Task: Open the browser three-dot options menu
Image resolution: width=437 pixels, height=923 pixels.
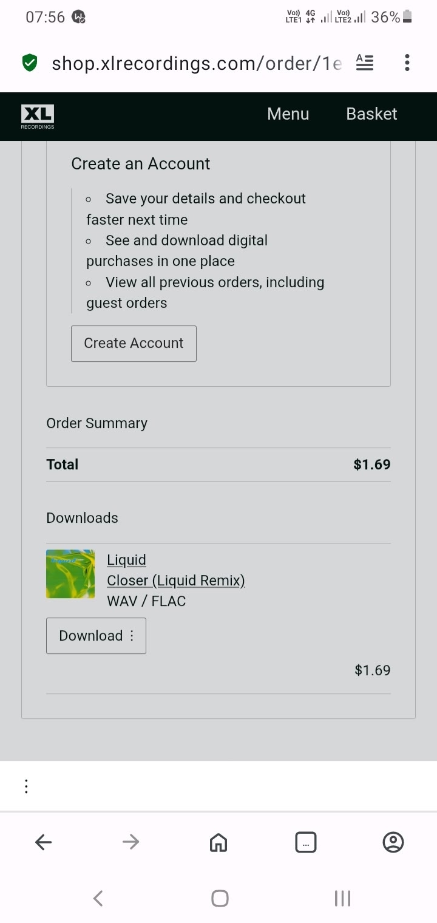Action: (x=407, y=63)
